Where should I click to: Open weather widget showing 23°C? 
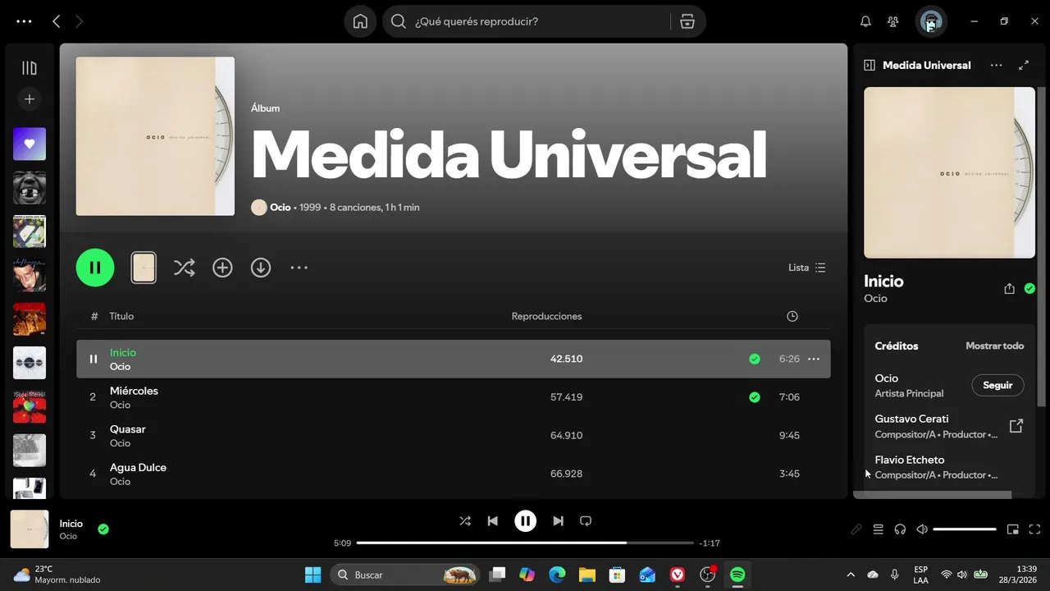click(57, 575)
